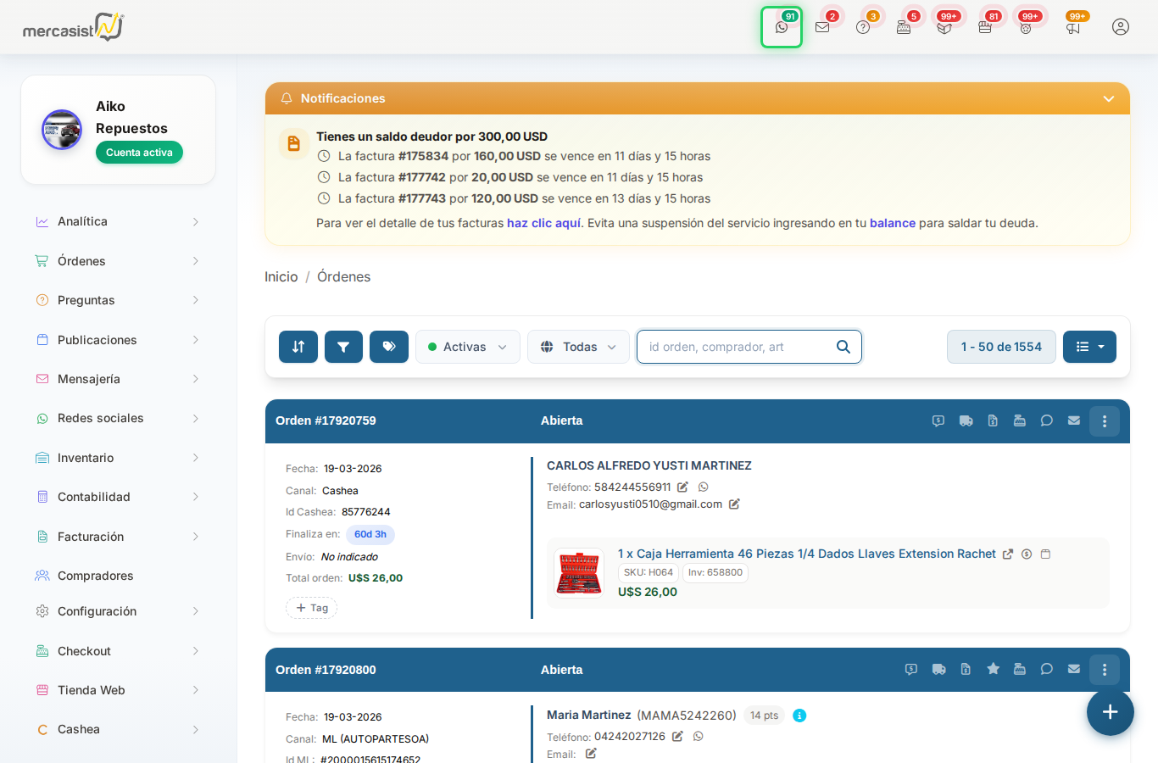Add a Tag to order #17920759

click(x=312, y=608)
